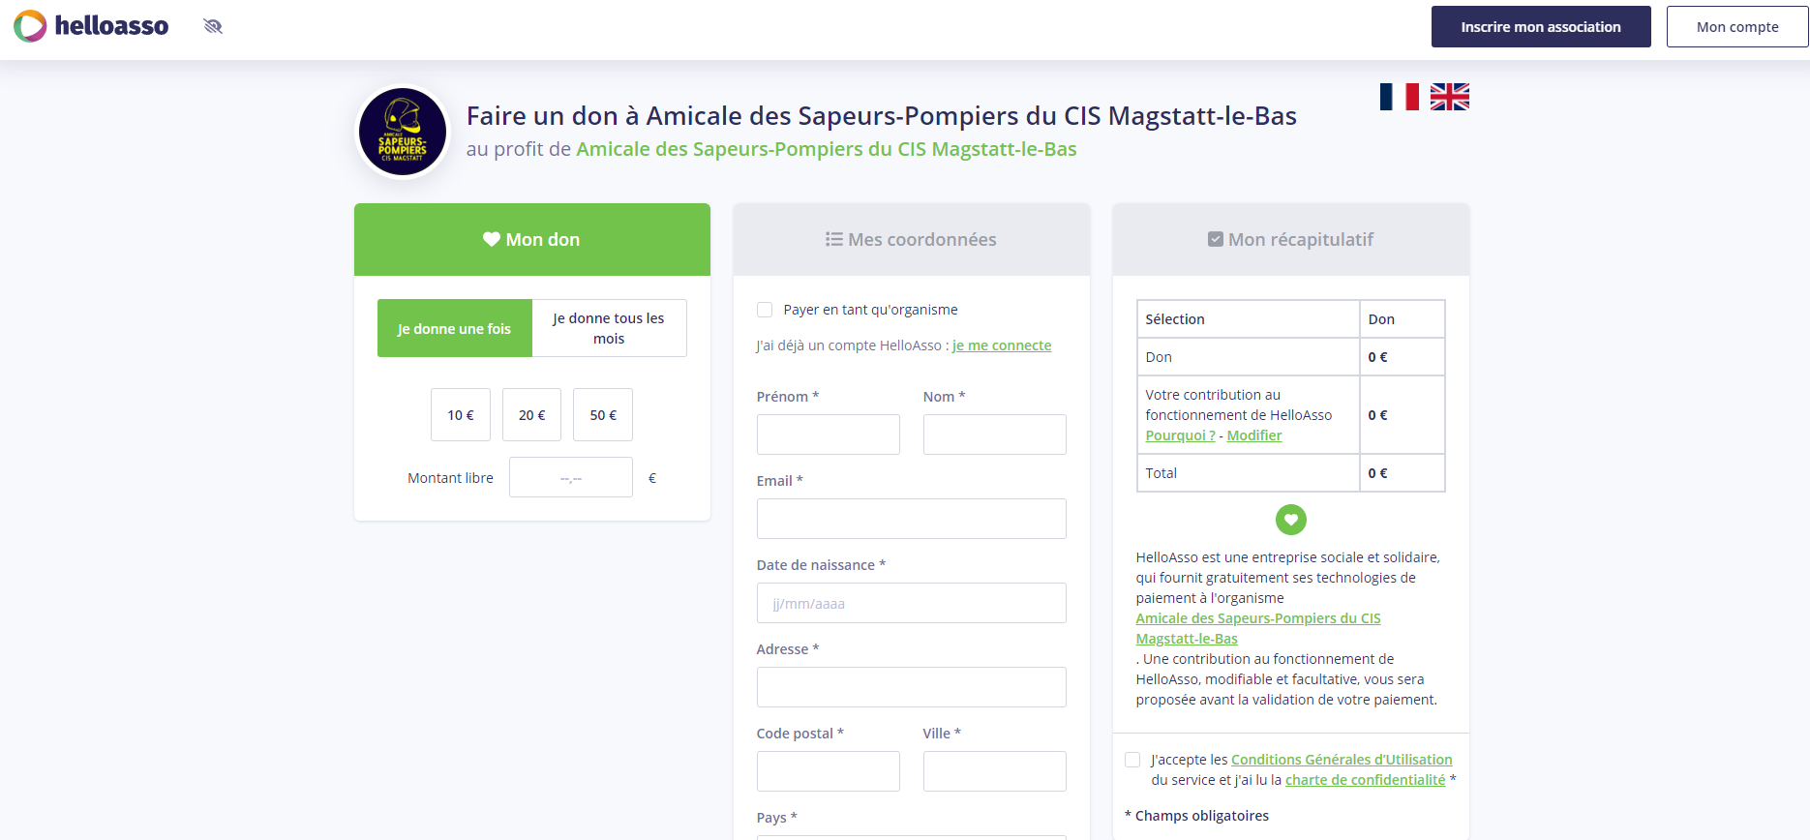Focus the Montant libre amount field
The height and width of the screenshot is (840, 1810).
pyautogui.click(x=571, y=477)
